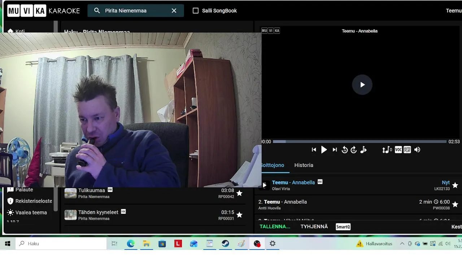Open the red L app on taskbar
Screen dimensions: 462x260
178,244
